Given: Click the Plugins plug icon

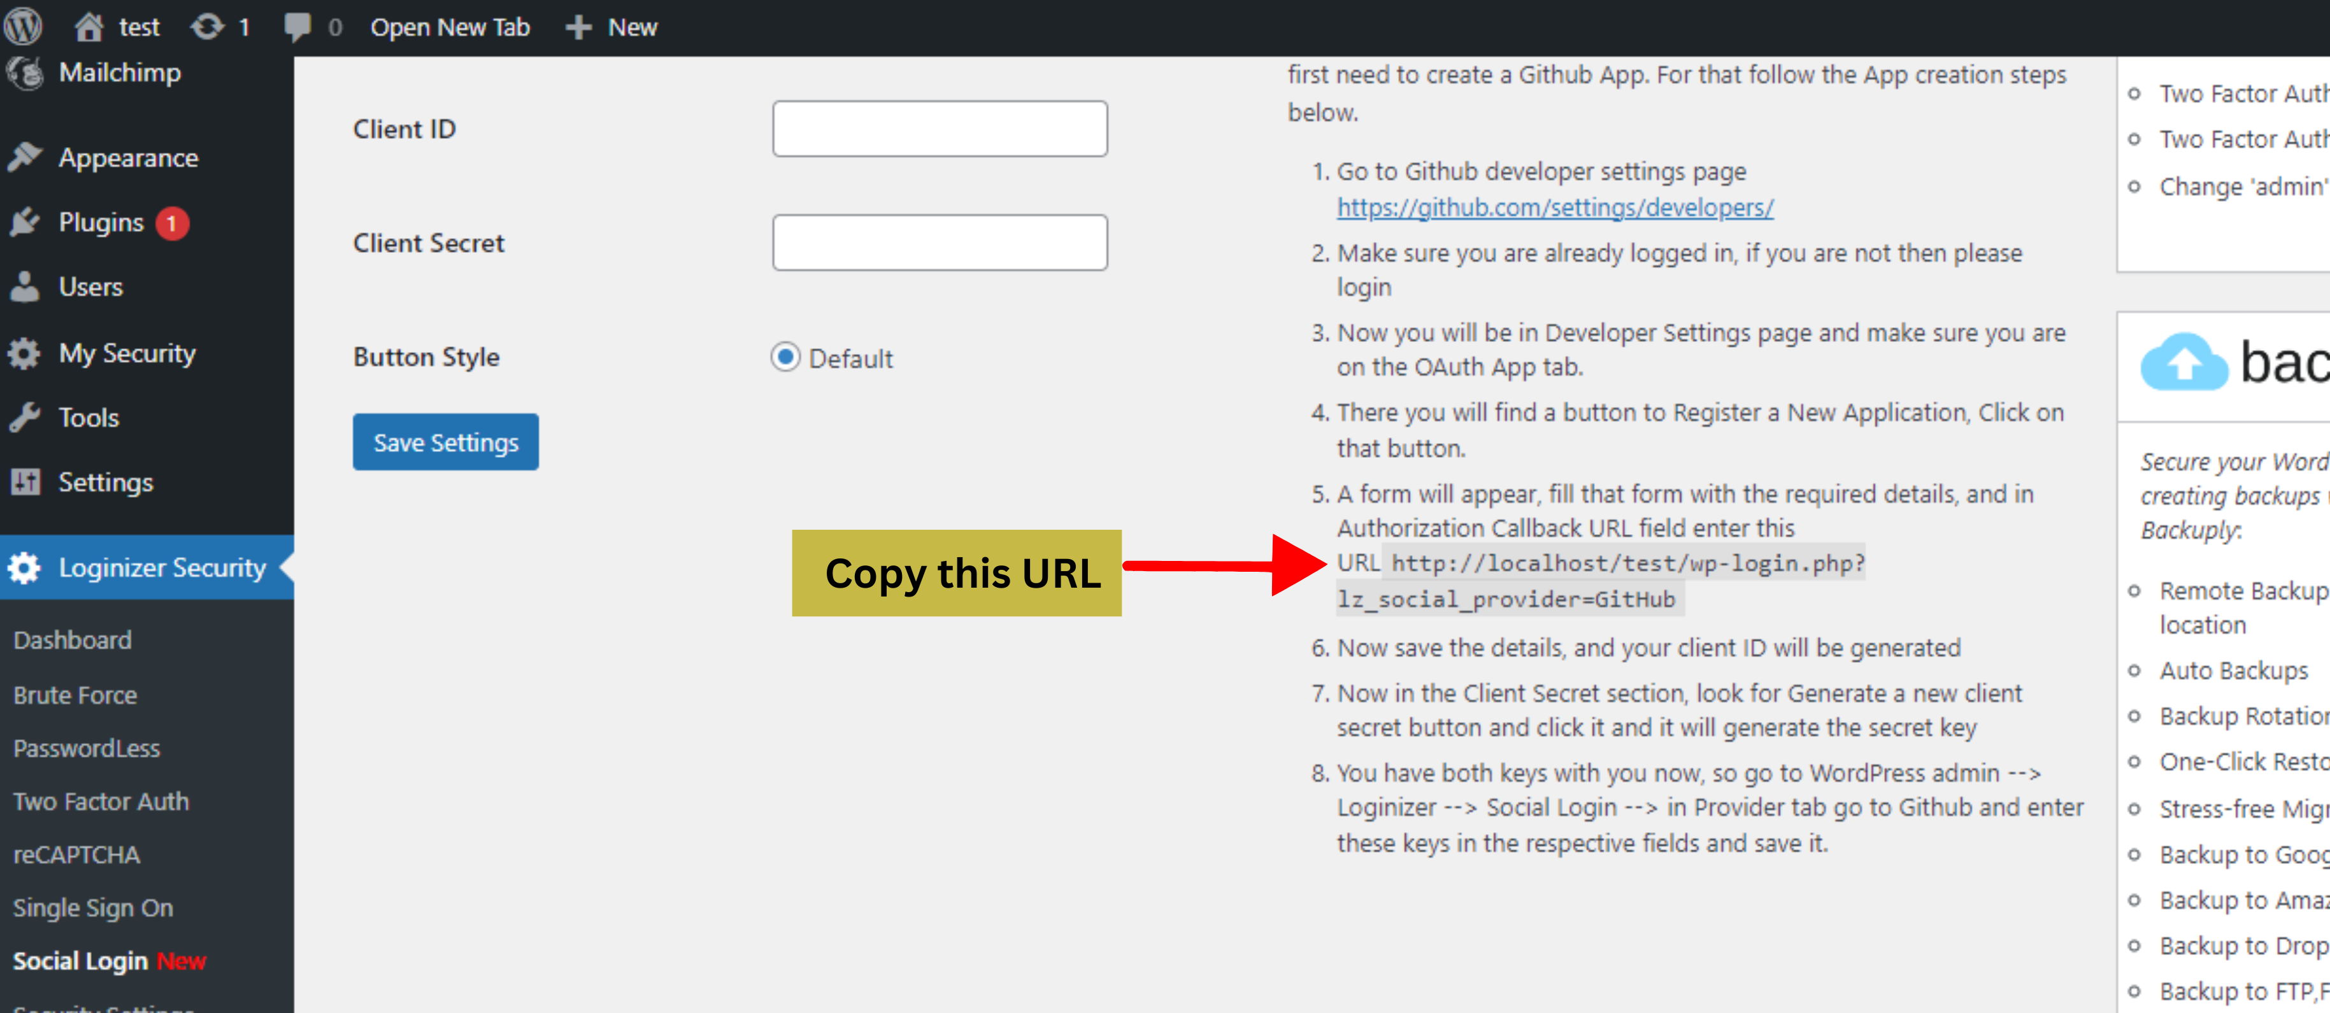Looking at the screenshot, I should 24,222.
